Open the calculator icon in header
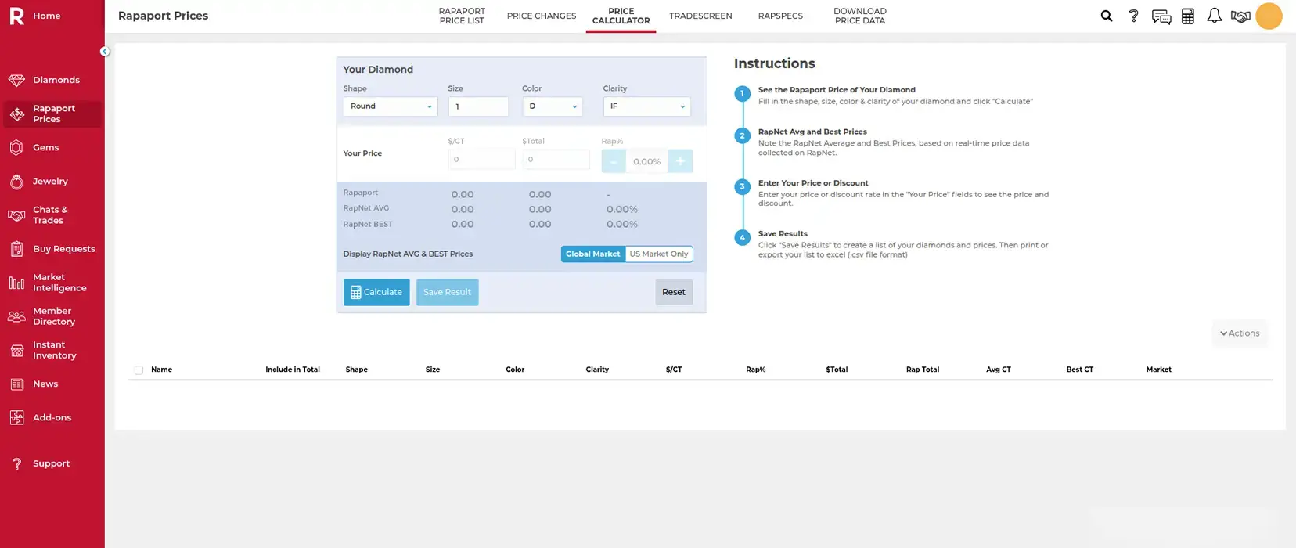The height and width of the screenshot is (548, 1296). click(x=1188, y=16)
